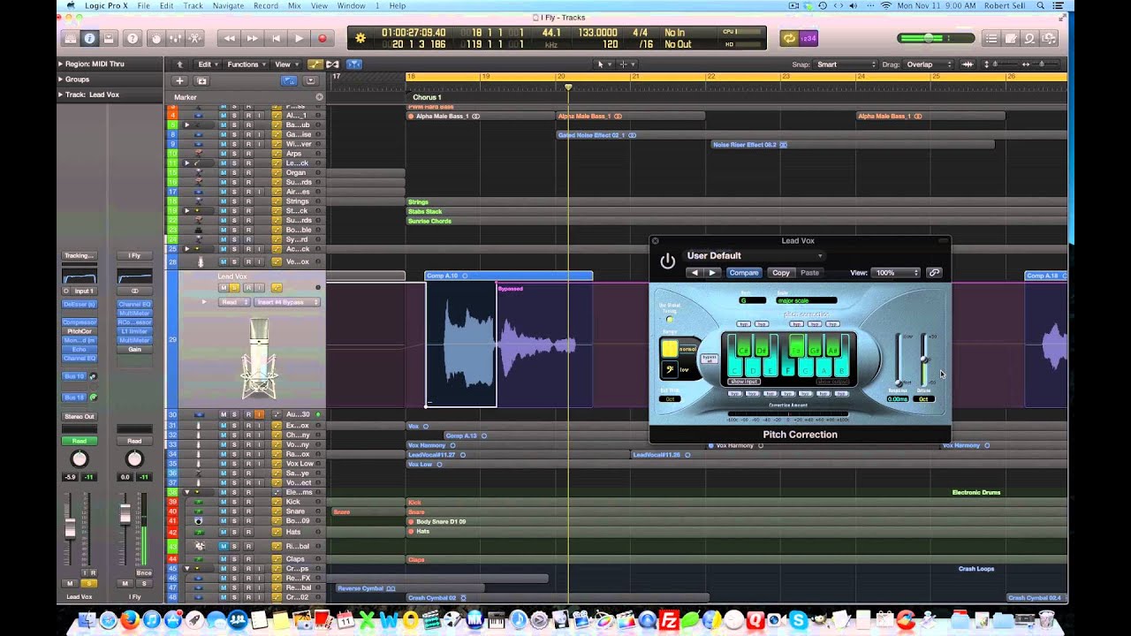Viewport: 1131px width, 636px height.
Task: Open the Editors scissors icon
Action: tap(195, 39)
